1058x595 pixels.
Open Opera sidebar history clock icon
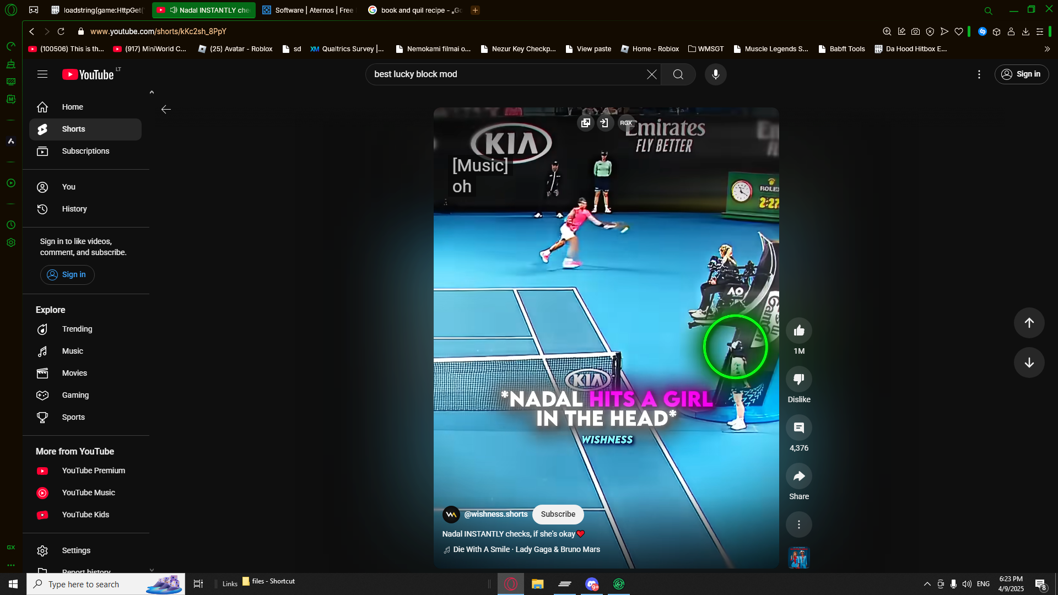pos(10,225)
